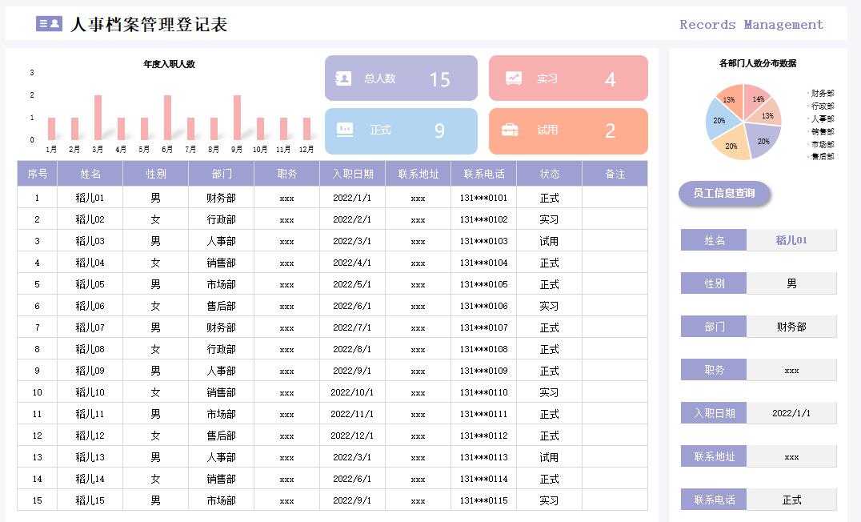
Task: Click the bar board icon in 正式 card
Action: pyautogui.click(x=345, y=130)
